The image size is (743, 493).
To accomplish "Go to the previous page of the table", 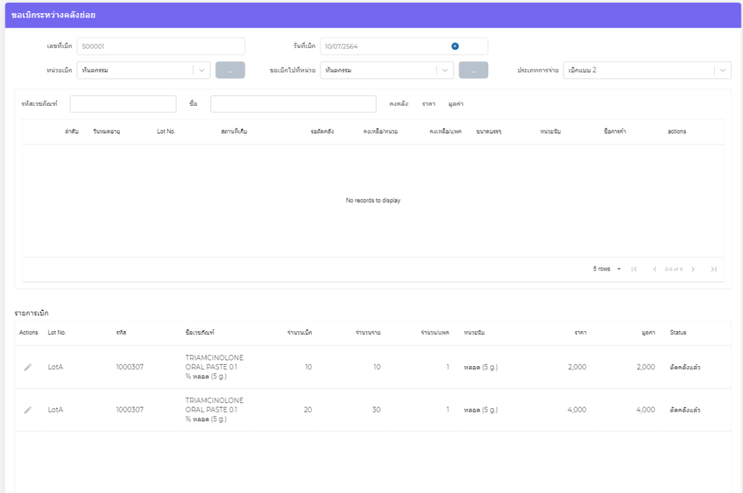I will click(x=654, y=269).
